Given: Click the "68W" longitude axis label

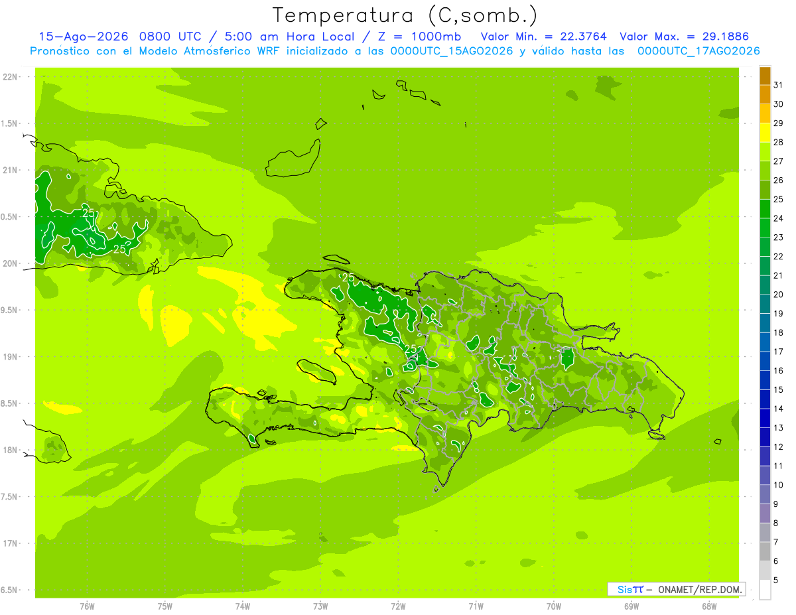Looking at the screenshot, I should click(x=709, y=606).
